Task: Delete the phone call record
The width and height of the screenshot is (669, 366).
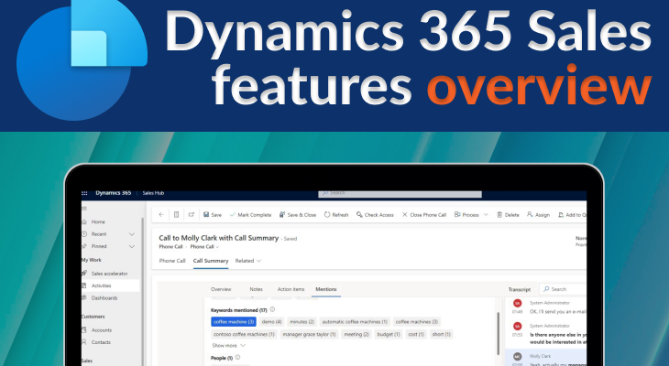Action: [508, 215]
